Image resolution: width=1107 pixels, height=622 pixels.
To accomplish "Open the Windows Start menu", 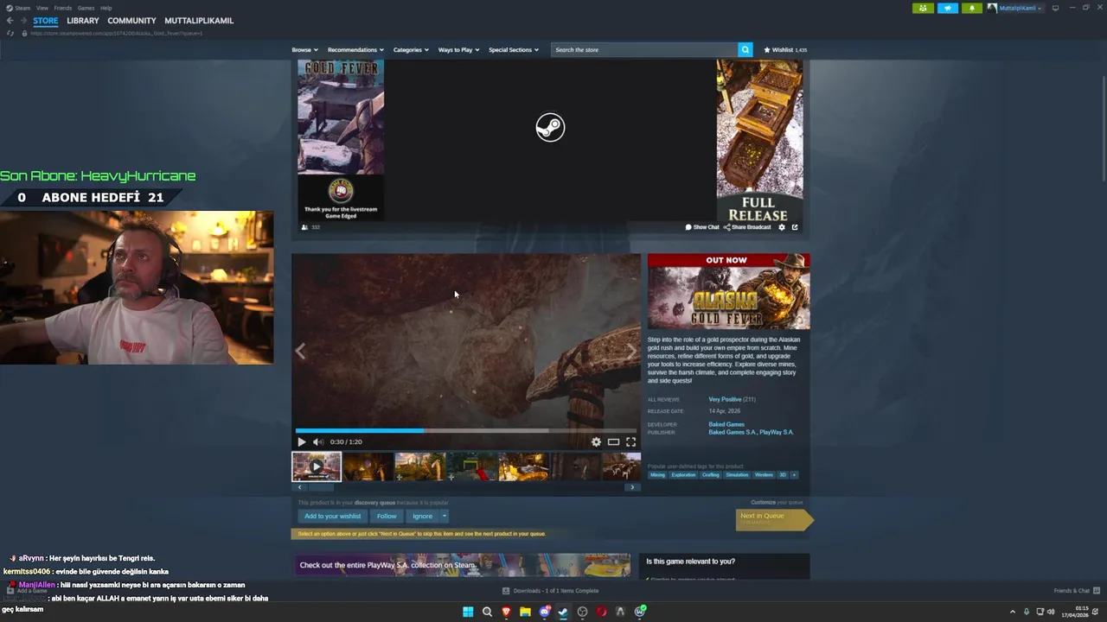I will 468,612.
